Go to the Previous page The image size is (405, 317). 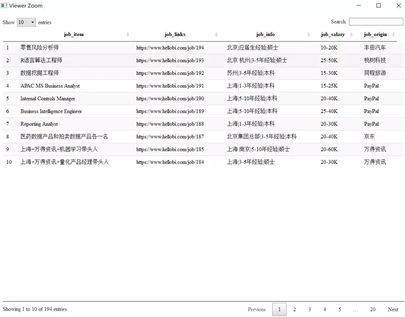click(256, 309)
